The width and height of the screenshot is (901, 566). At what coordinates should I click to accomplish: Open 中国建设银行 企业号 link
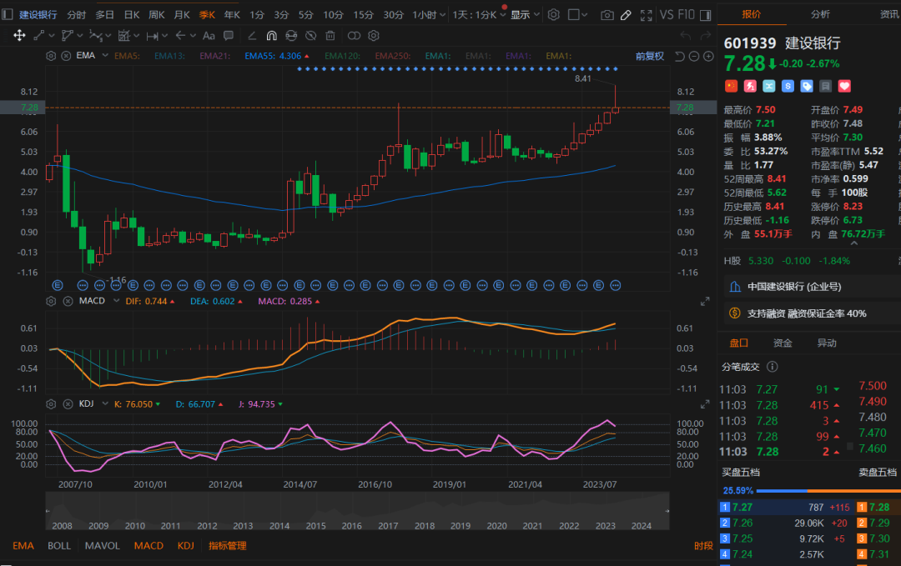pyautogui.click(x=794, y=286)
